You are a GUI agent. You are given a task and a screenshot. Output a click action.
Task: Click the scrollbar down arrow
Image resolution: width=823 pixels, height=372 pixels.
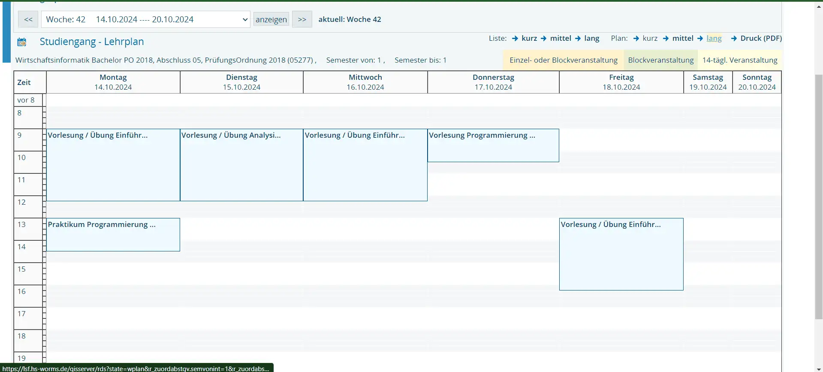click(818, 368)
